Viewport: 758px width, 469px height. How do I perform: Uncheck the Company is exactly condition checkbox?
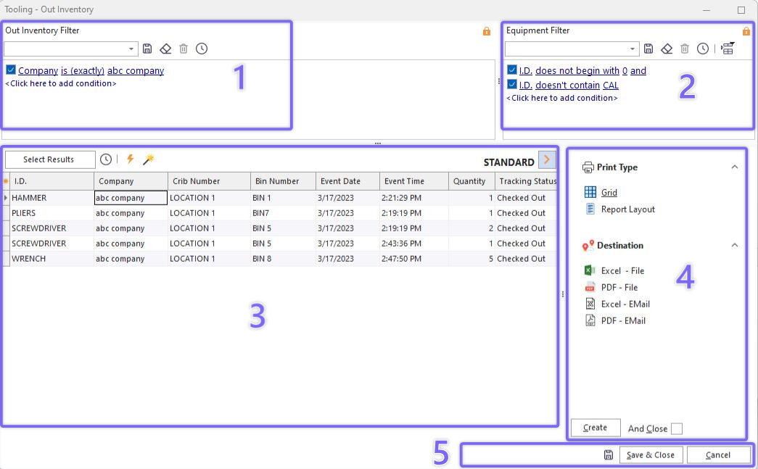click(x=11, y=70)
